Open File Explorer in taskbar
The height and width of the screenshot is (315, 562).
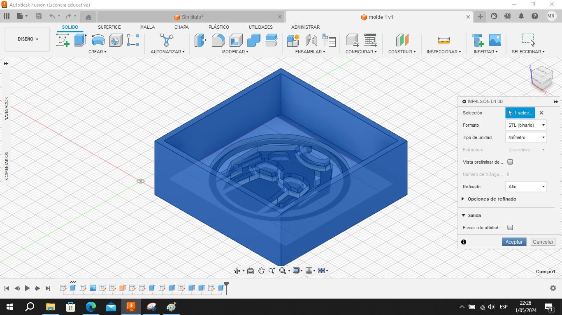click(50, 307)
